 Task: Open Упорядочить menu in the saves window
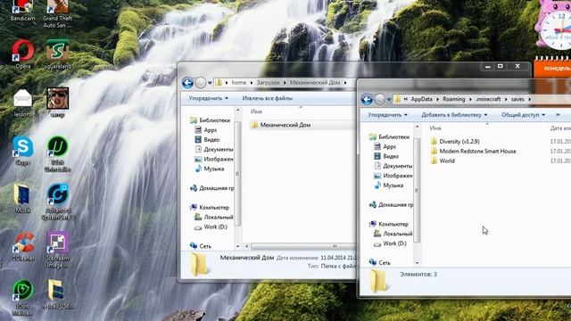click(387, 115)
